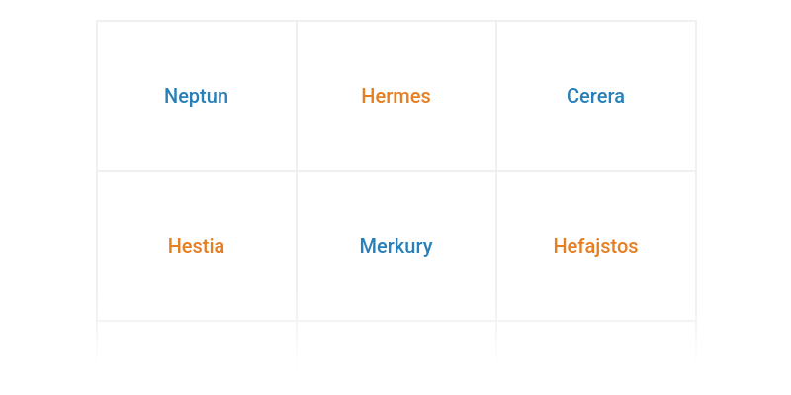791x395 pixels.
Task: Pick the grid cell with Hestia
Action: pyautogui.click(x=196, y=281)
